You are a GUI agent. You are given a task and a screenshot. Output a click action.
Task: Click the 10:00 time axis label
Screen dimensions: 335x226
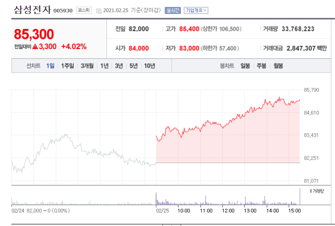pyautogui.click(x=184, y=211)
